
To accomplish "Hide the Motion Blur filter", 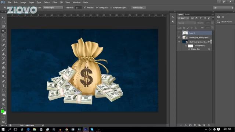I will (x=189, y=49).
